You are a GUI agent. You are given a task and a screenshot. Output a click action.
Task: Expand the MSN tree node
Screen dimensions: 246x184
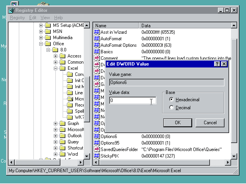pos(41,31)
